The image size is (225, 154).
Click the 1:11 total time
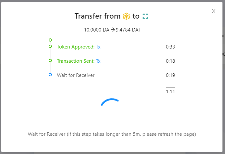(x=170, y=92)
